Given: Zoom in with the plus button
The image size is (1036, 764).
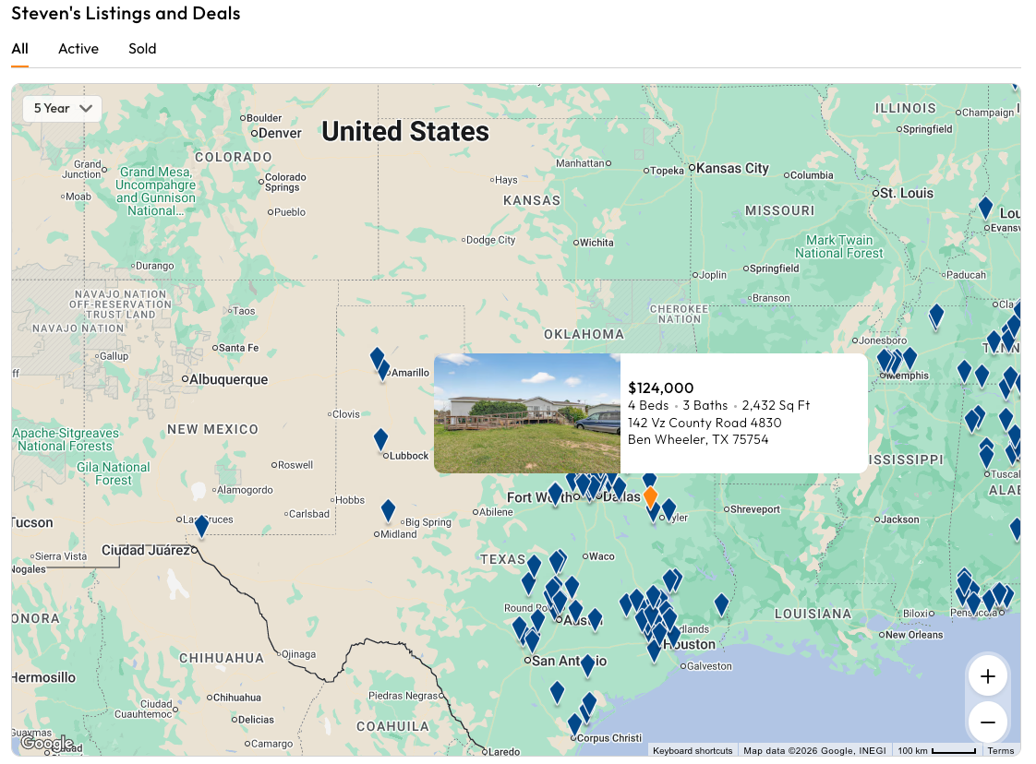Looking at the screenshot, I should (987, 676).
